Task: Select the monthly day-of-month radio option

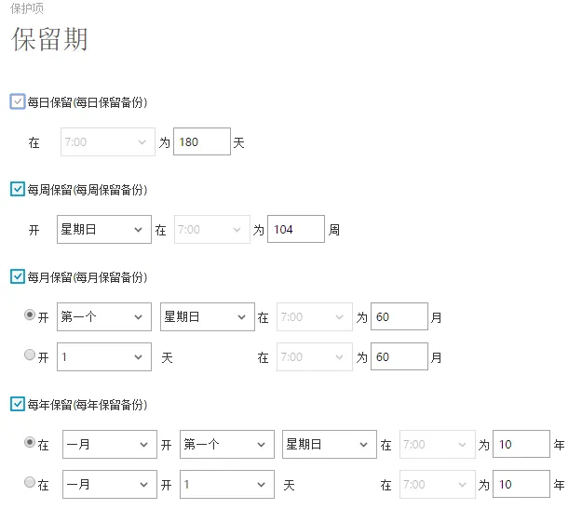Action: (x=30, y=355)
